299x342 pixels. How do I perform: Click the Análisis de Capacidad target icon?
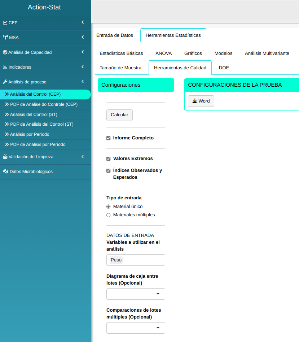(x=5, y=52)
